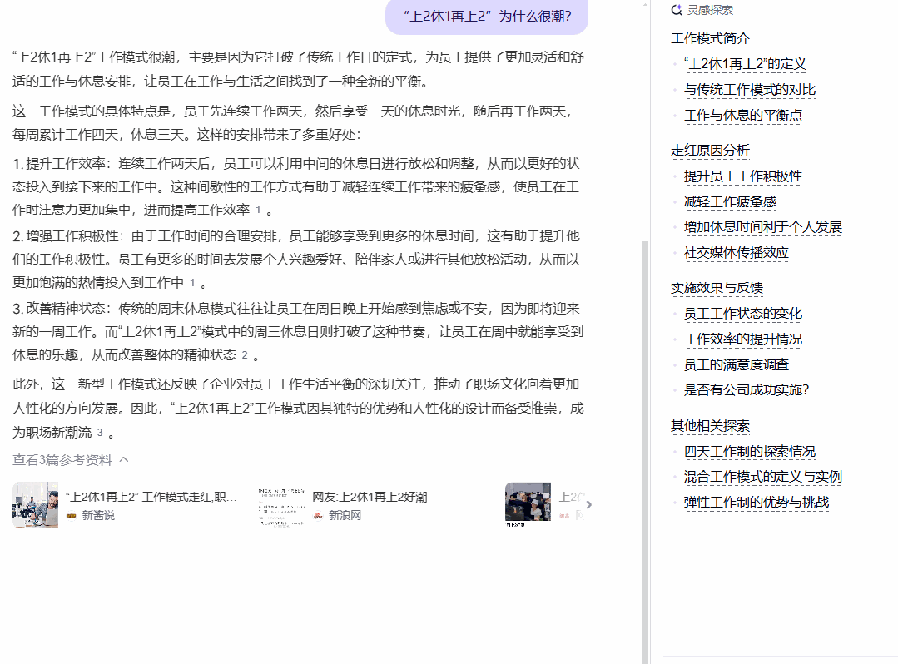Explore 增加休息时间利于个人发展 topic
The height and width of the screenshot is (664, 898).
pyautogui.click(x=763, y=227)
